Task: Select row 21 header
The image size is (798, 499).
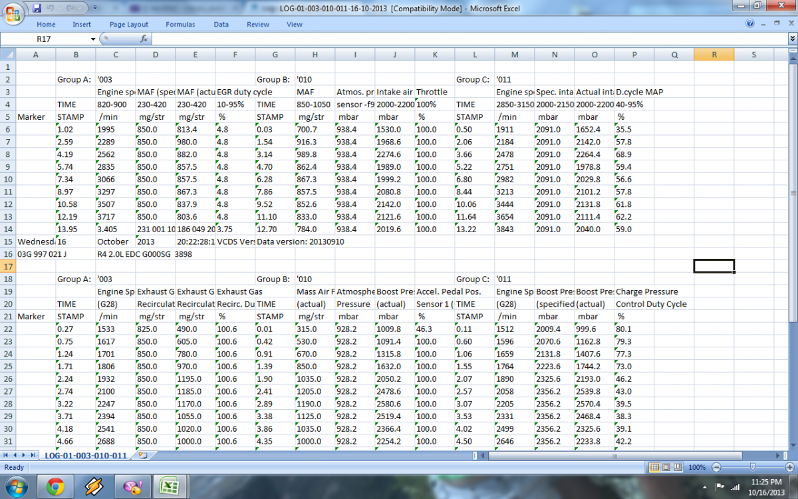Action: (7, 316)
